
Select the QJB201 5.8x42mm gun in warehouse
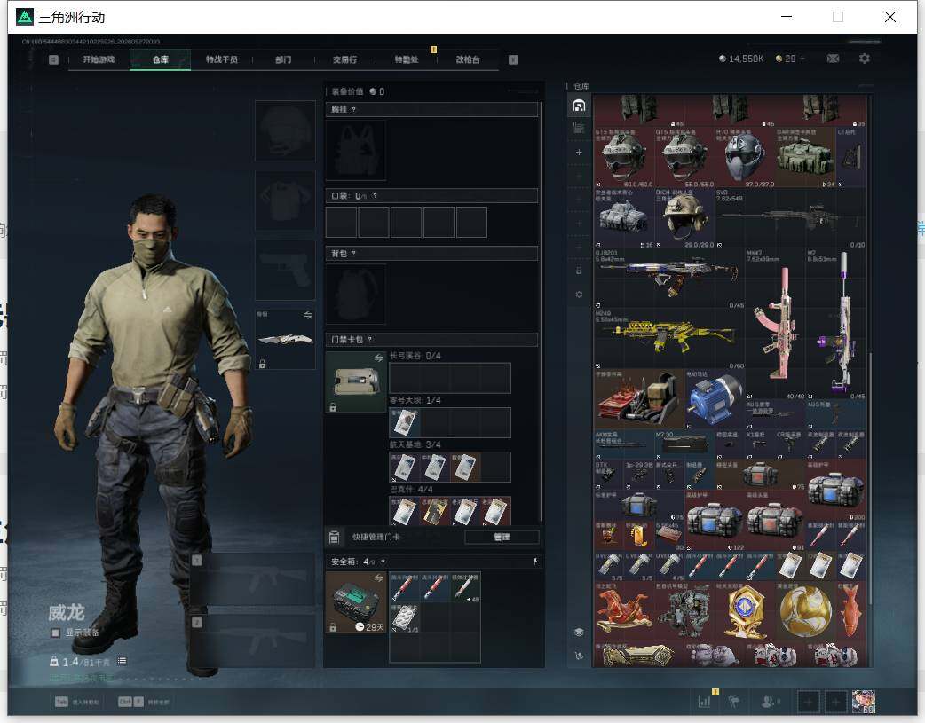[669, 279]
